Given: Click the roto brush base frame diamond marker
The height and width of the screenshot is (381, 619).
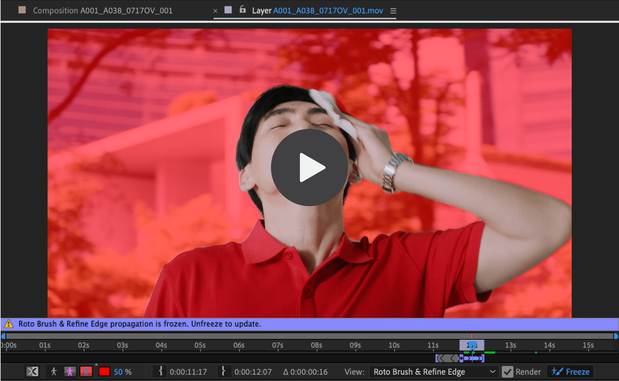Looking at the screenshot, I should (461, 358).
